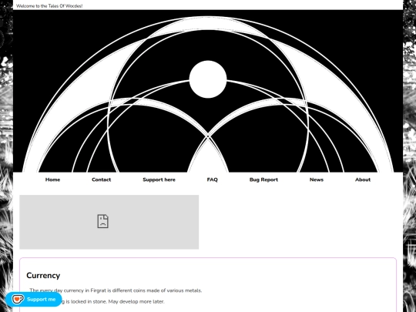Open the About page
The height and width of the screenshot is (312, 416).
(363, 179)
